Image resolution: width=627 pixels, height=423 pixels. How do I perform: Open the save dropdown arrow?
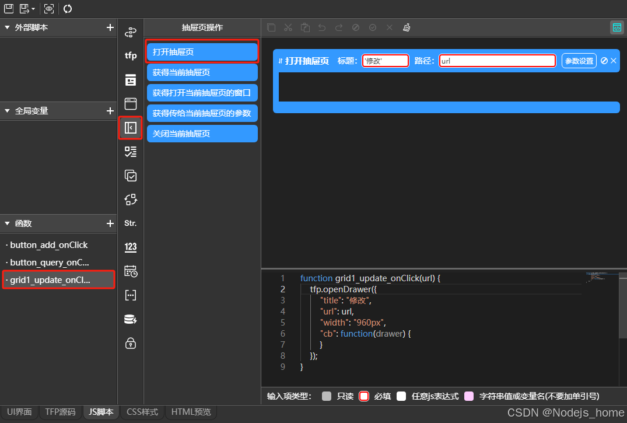(x=33, y=9)
